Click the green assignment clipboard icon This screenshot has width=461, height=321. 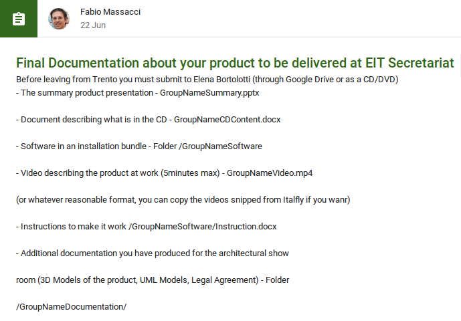tap(19, 19)
